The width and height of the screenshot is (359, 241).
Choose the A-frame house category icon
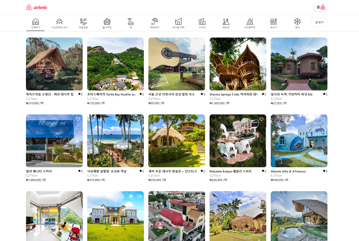point(250,21)
